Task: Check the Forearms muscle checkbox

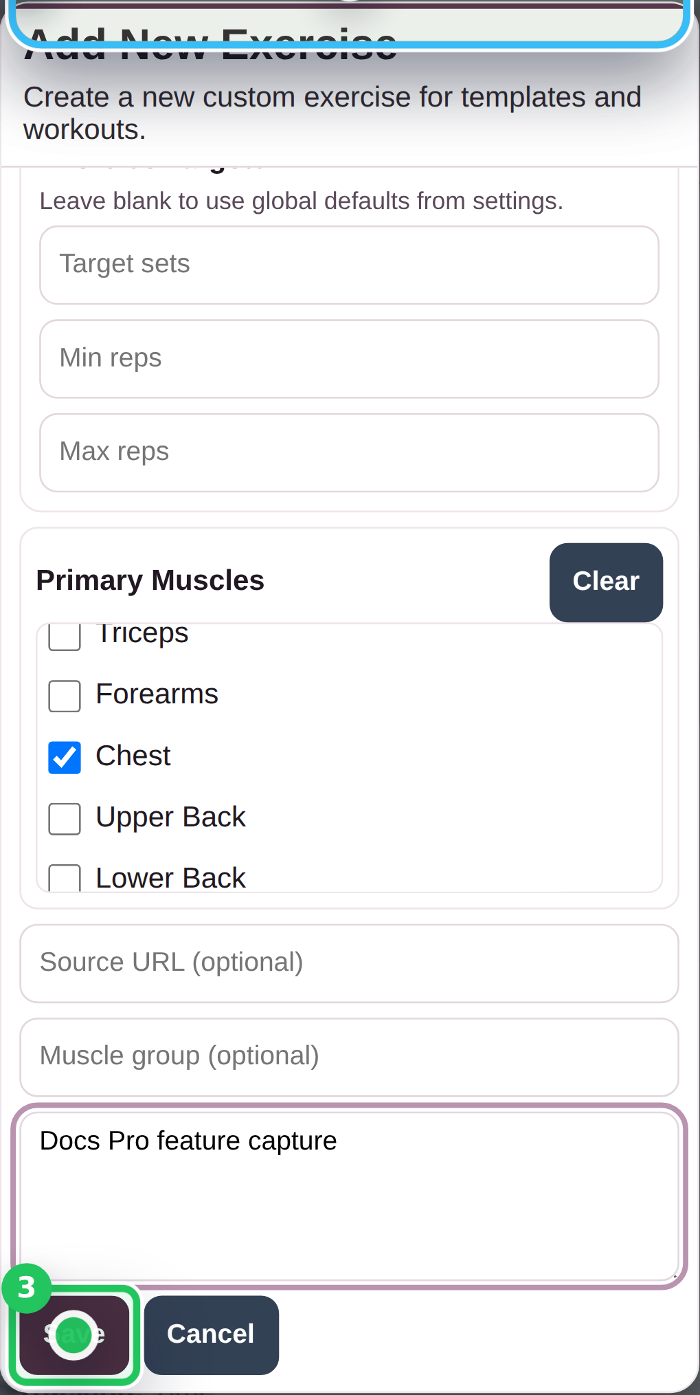Action: coord(64,696)
